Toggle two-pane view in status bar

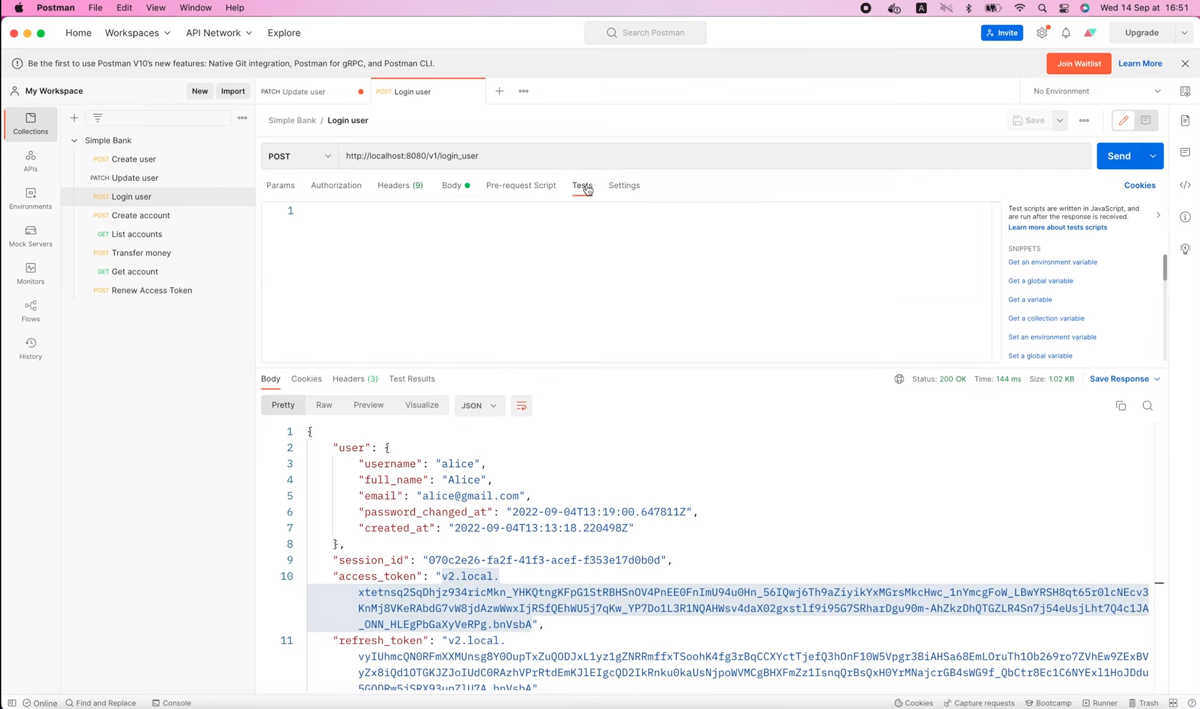[x=1173, y=703]
